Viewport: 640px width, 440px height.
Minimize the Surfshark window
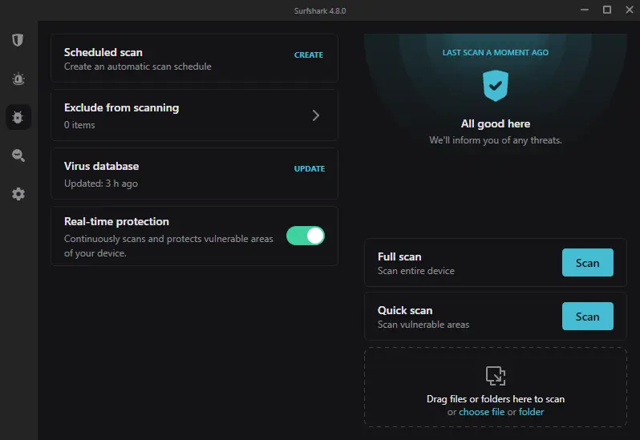[585, 10]
